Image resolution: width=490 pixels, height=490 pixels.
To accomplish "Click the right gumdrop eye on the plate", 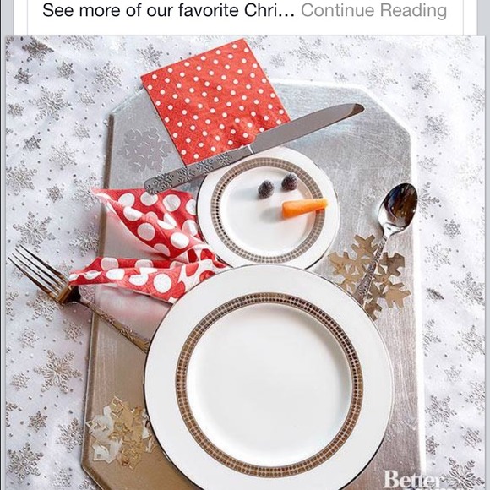I will click(x=290, y=182).
